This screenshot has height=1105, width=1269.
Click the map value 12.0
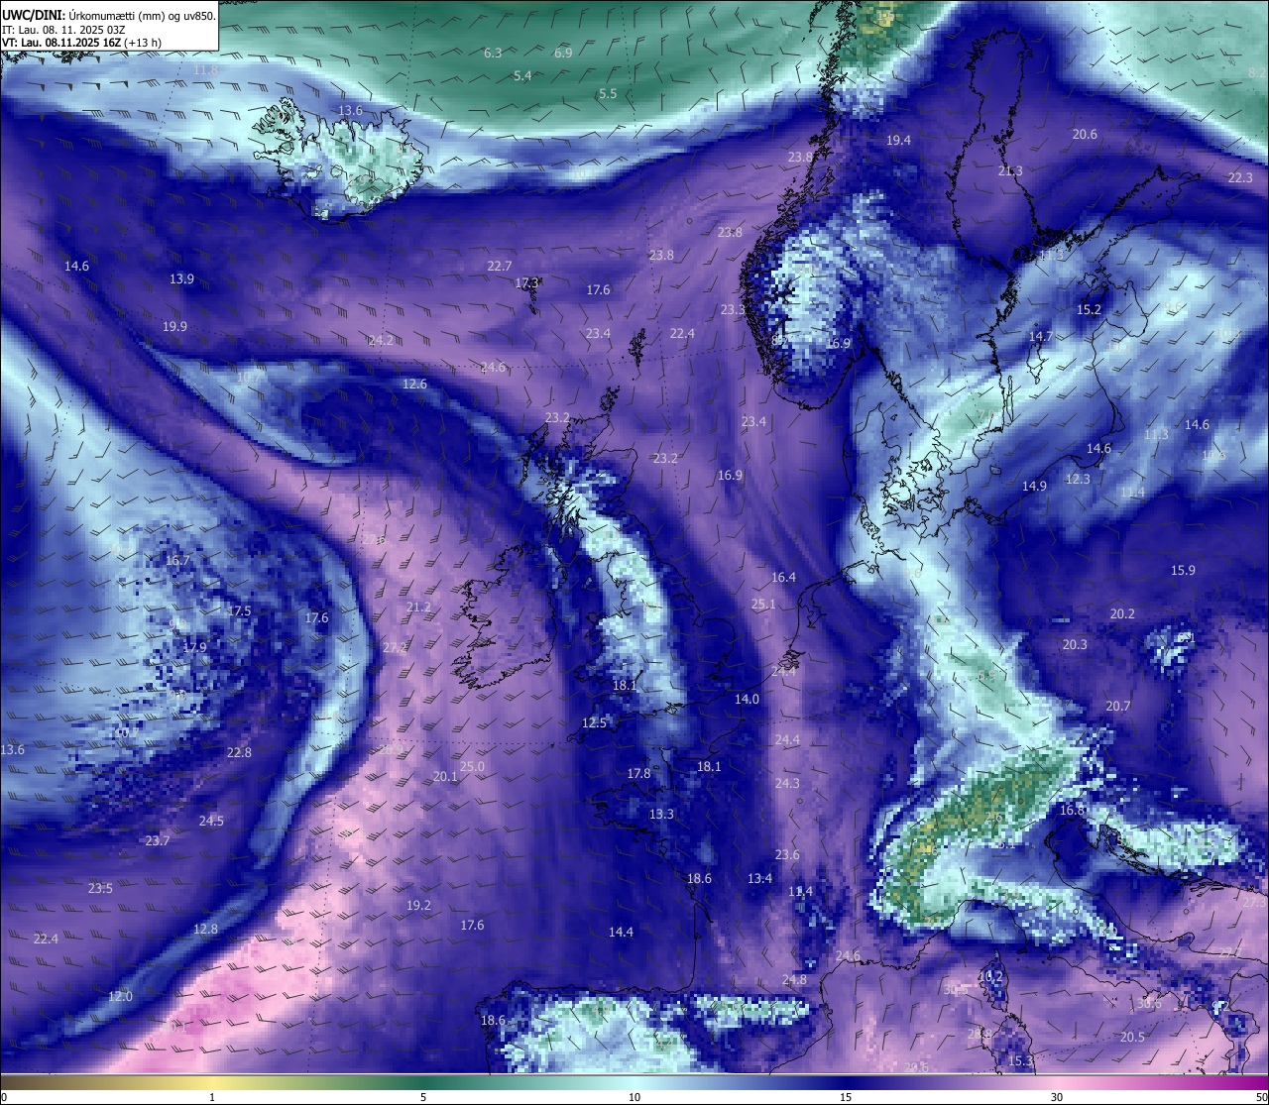point(120,996)
